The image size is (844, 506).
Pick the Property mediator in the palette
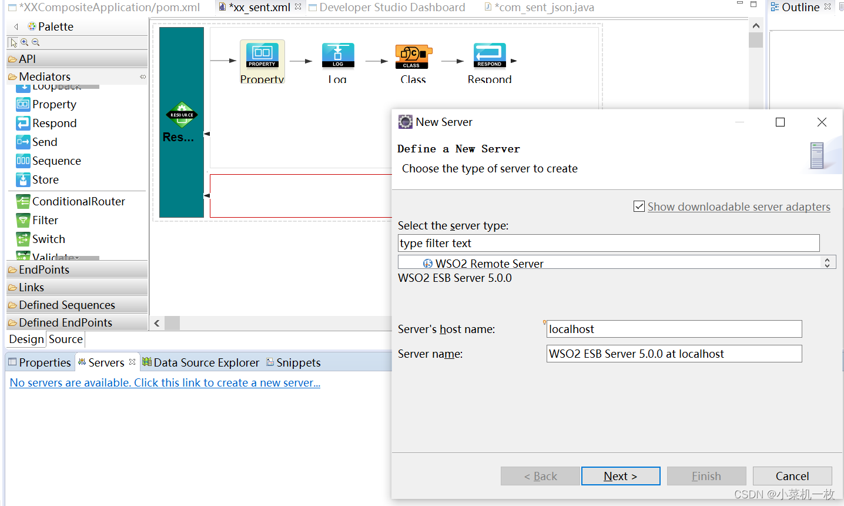(47, 104)
